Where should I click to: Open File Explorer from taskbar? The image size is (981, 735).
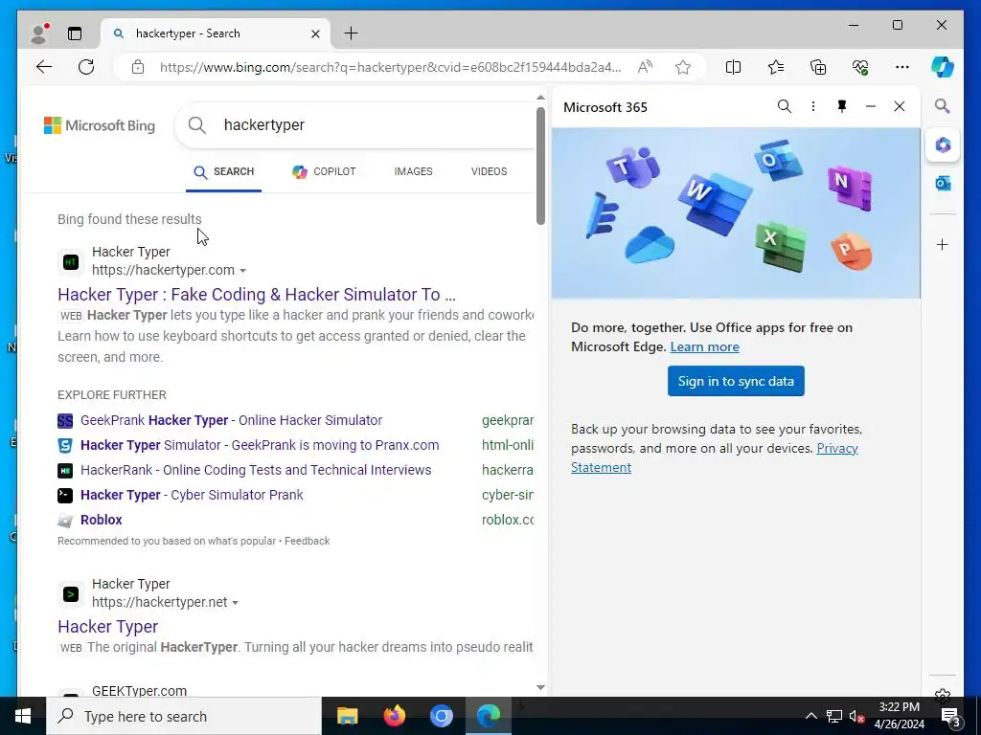347,716
